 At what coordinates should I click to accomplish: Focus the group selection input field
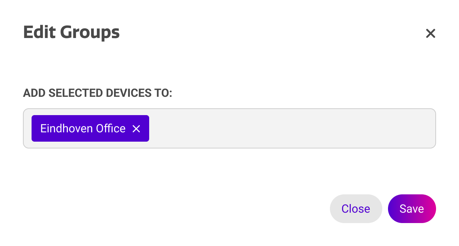[287, 128]
